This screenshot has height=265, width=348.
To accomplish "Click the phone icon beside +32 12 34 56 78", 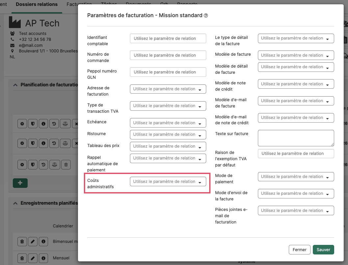I will [x=12, y=39].
